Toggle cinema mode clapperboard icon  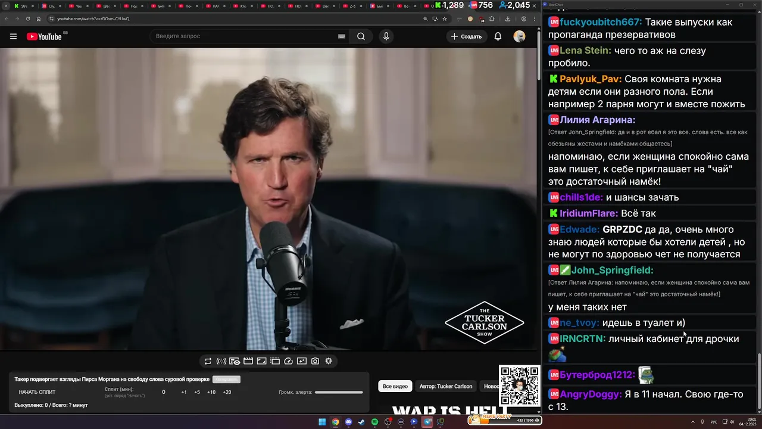(x=248, y=361)
